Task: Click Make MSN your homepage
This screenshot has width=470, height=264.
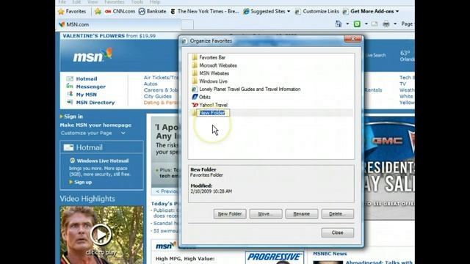Action: (x=95, y=125)
